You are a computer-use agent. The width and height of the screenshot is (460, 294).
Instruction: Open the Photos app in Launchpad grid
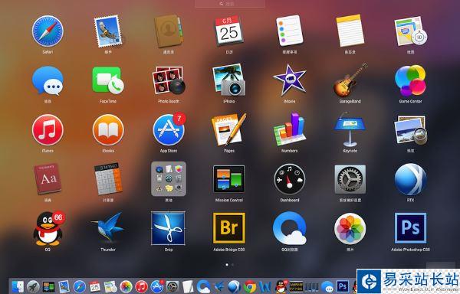tap(350, 228)
